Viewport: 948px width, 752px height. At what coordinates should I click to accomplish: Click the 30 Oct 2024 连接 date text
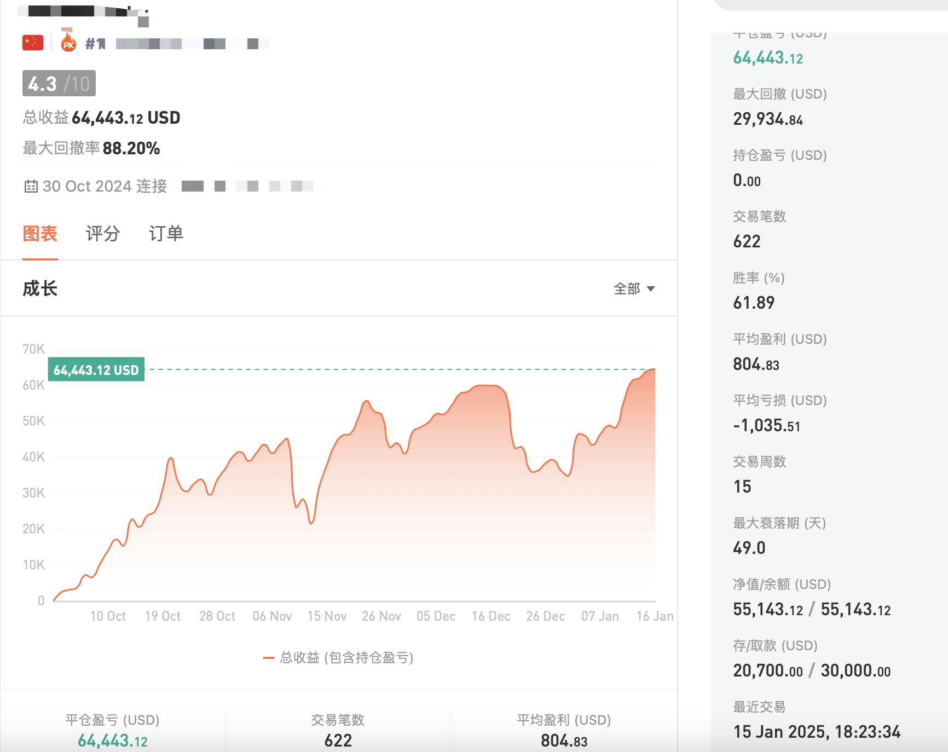tap(105, 186)
